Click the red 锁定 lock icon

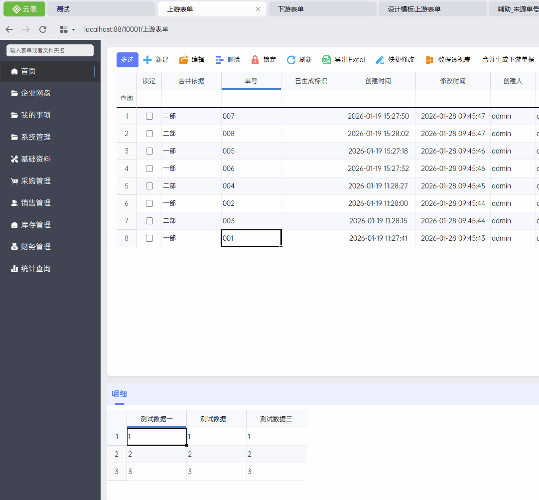[255, 60]
